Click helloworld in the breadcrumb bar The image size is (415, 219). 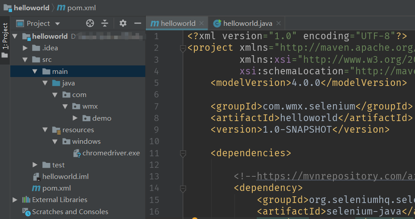(x=32, y=8)
